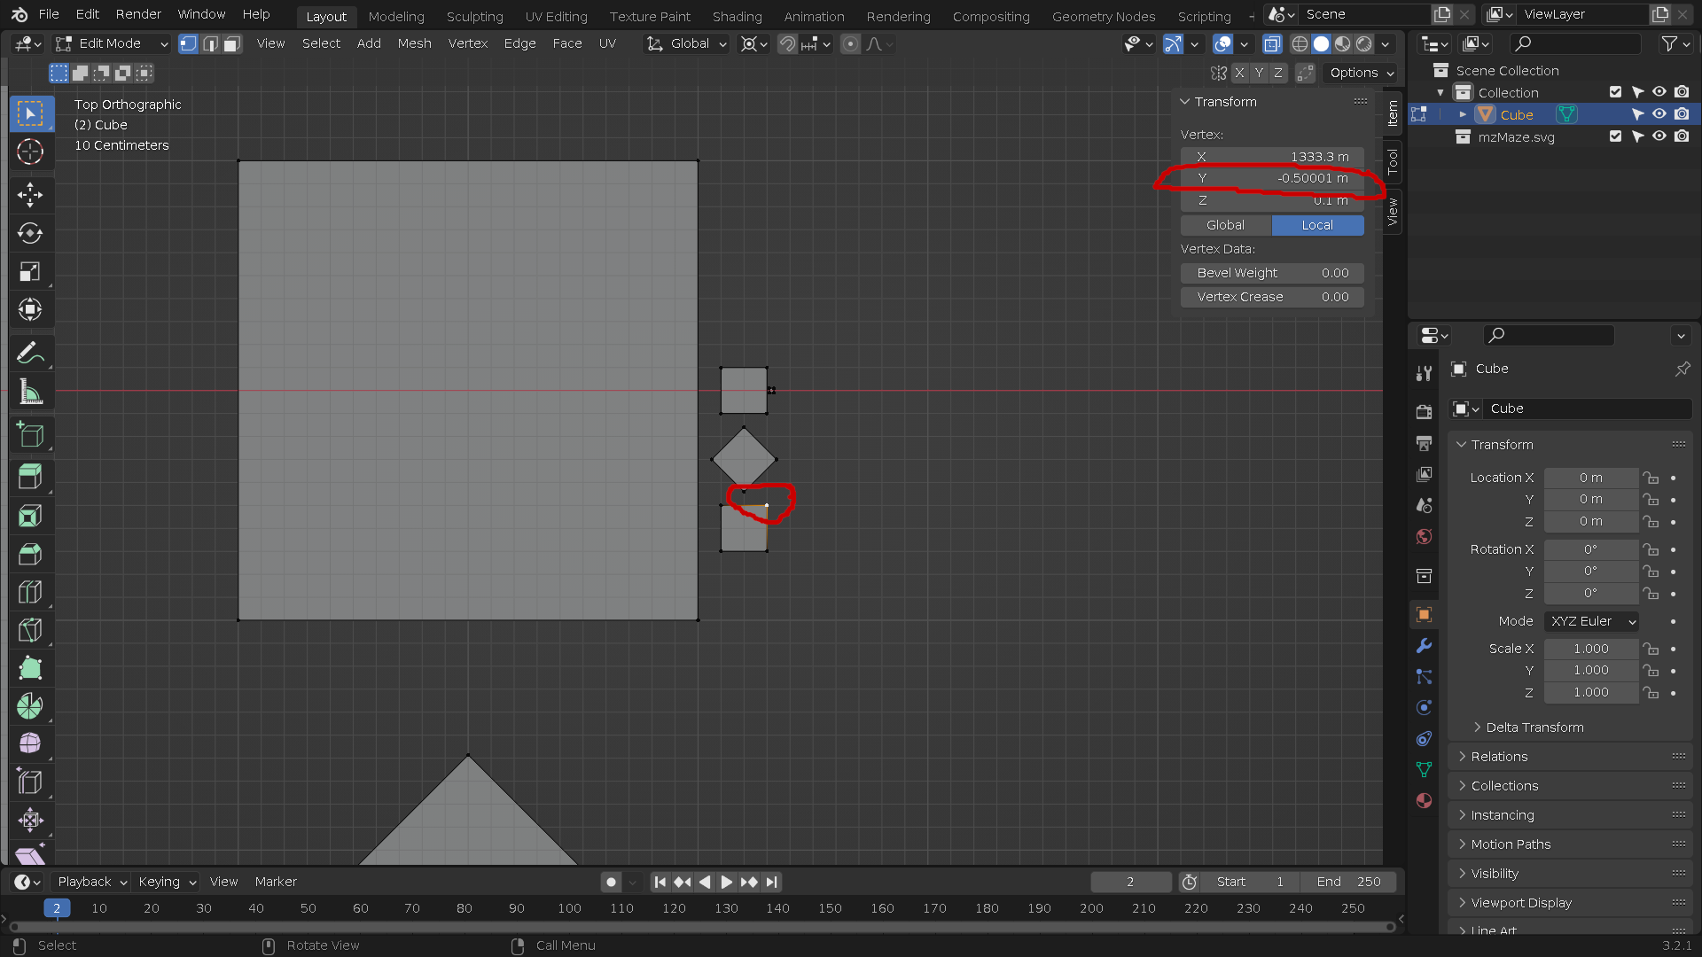Activate the Extrude Region tool
The width and height of the screenshot is (1702, 957).
tap(30, 477)
